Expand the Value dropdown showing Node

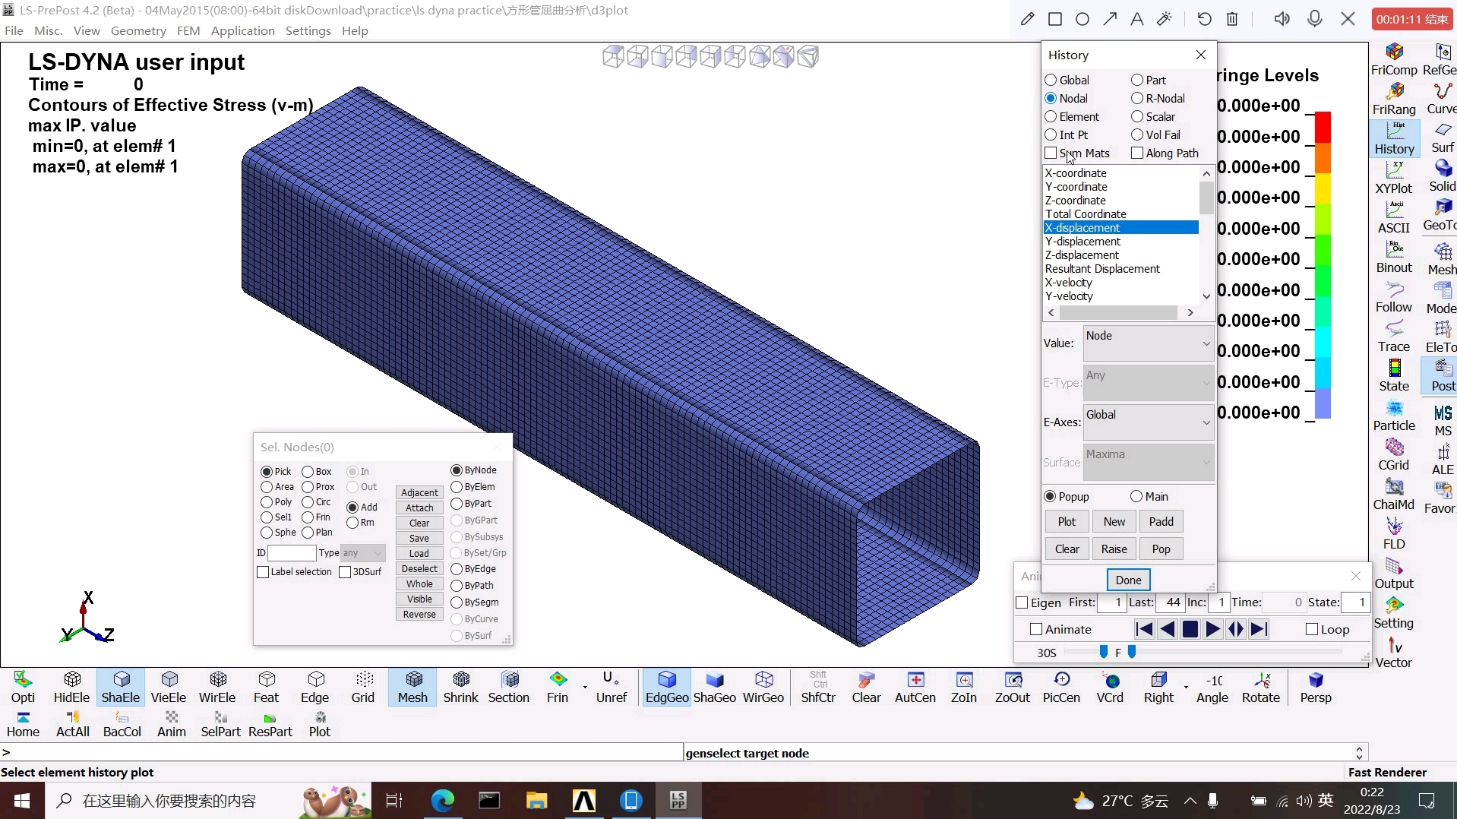click(1148, 343)
